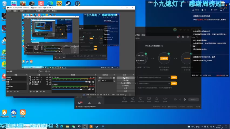
Task: Click microphone icon in streaming assistant toolbar
Action: 156,99
